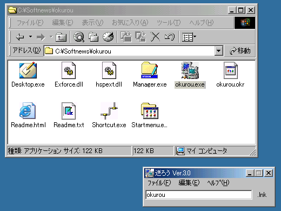
Task: Click the folder icon in Explorer title bar
Action: [x=12, y=10]
